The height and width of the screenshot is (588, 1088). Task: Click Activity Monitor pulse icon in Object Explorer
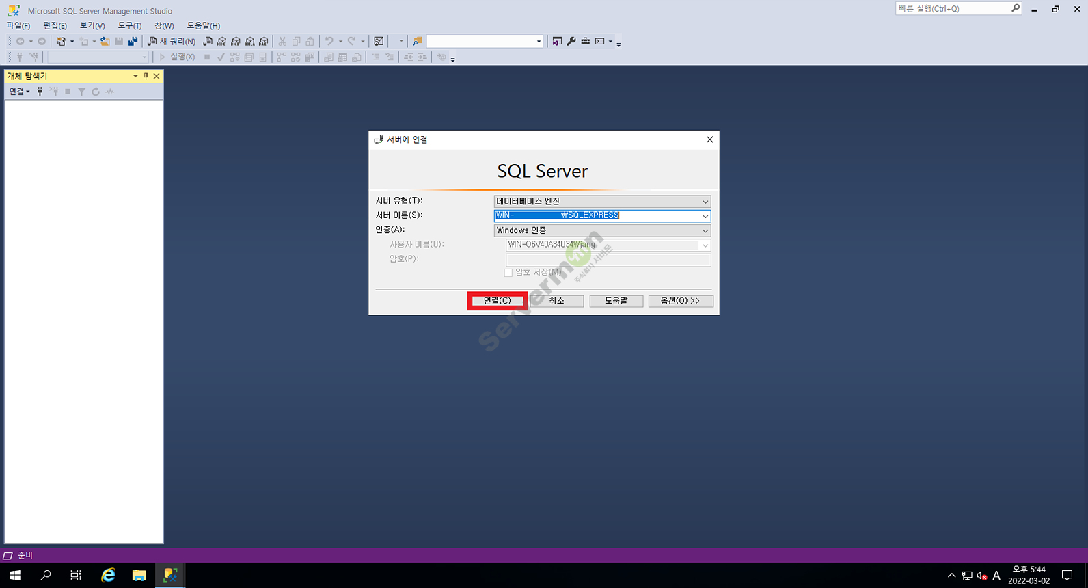(x=110, y=92)
